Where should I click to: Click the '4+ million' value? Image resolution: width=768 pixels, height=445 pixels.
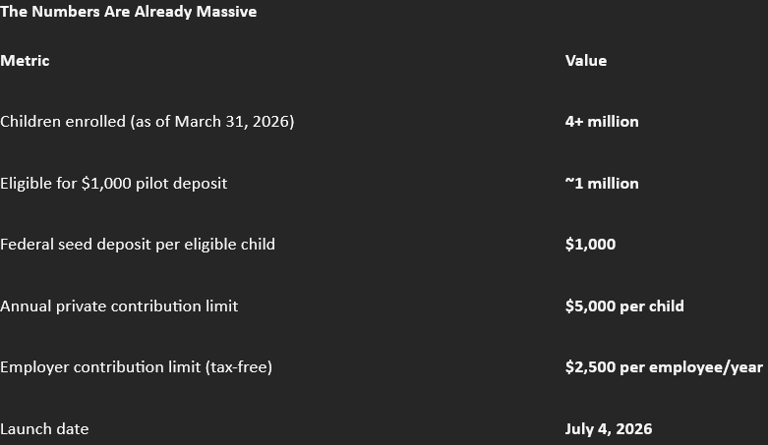tap(602, 122)
